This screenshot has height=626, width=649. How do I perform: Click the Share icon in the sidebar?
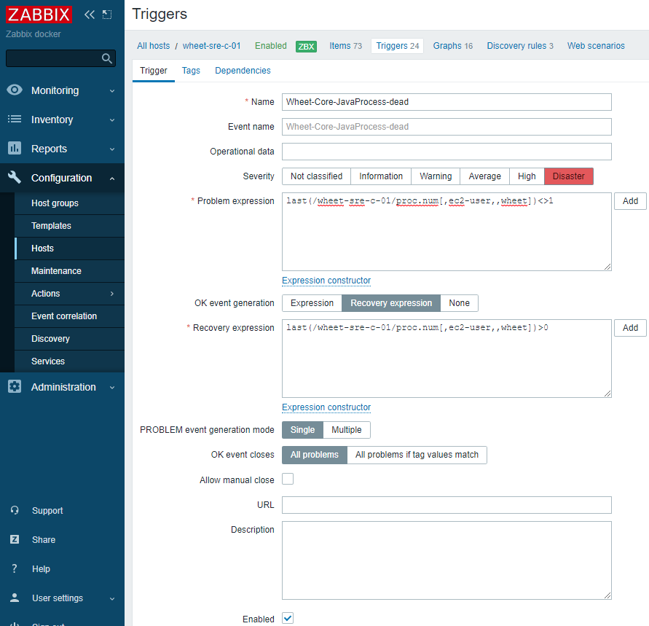pos(14,539)
